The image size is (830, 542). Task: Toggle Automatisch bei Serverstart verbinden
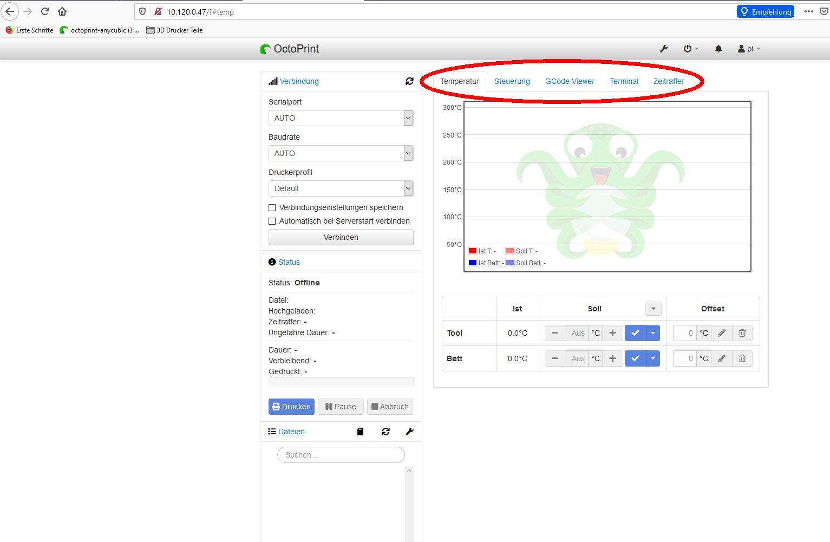click(272, 221)
